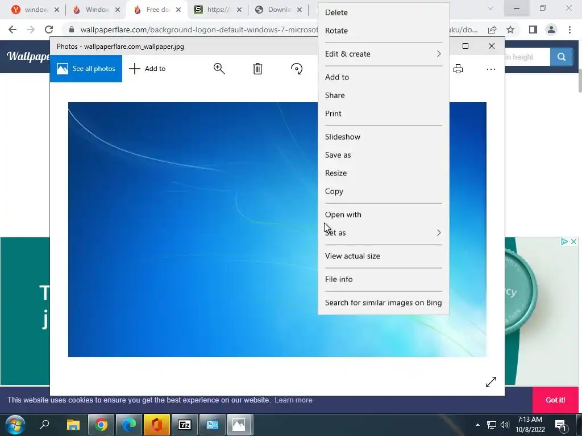Click the Add to toolbar button with plus
The width and height of the screenshot is (582, 436).
147,69
